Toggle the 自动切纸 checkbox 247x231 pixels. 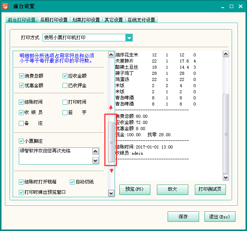click(72, 182)
